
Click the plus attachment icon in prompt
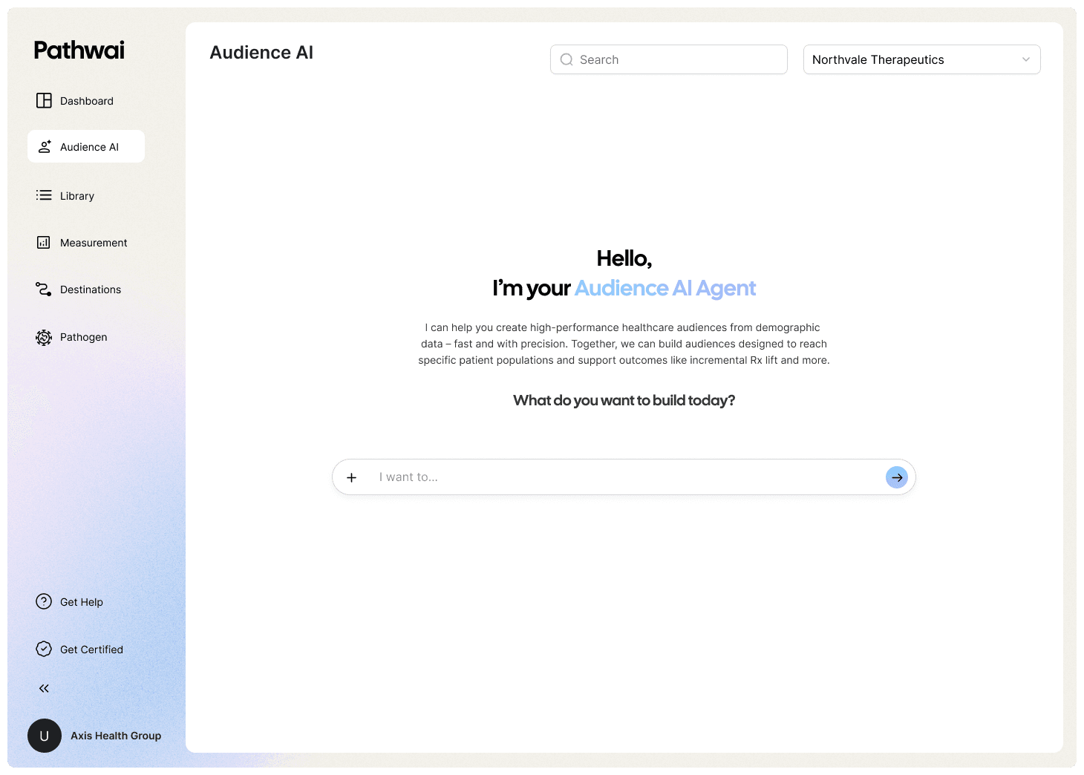pos(352,477)
